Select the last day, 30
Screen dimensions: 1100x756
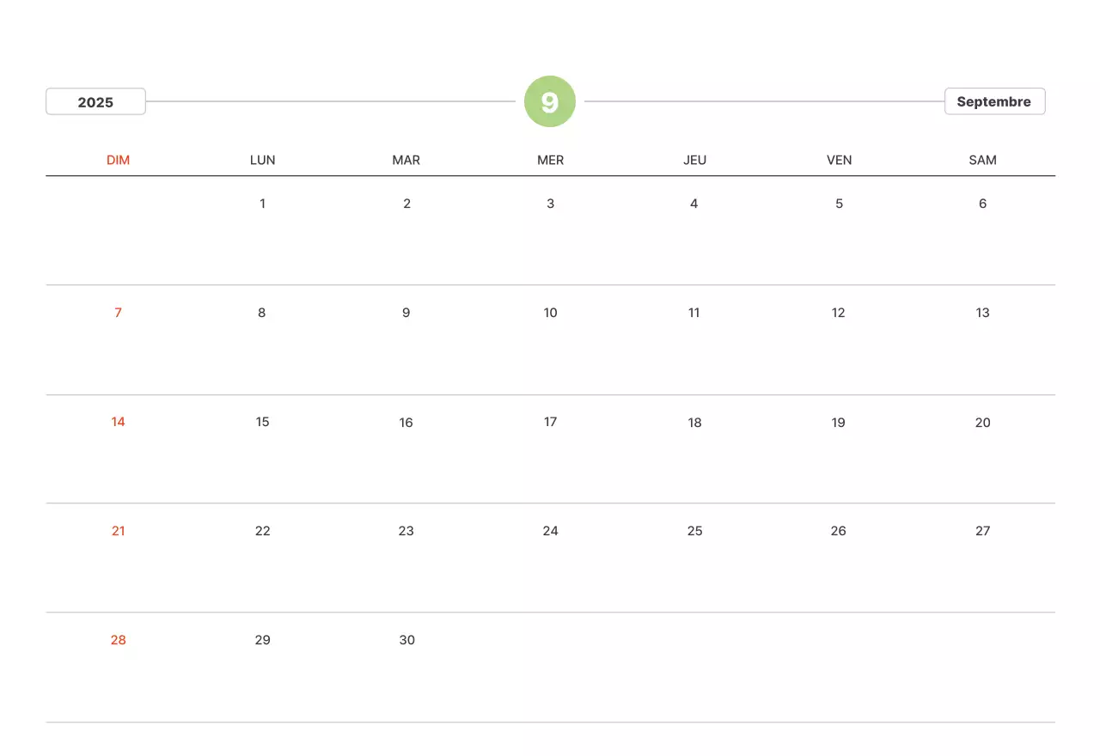coord(406,640)
